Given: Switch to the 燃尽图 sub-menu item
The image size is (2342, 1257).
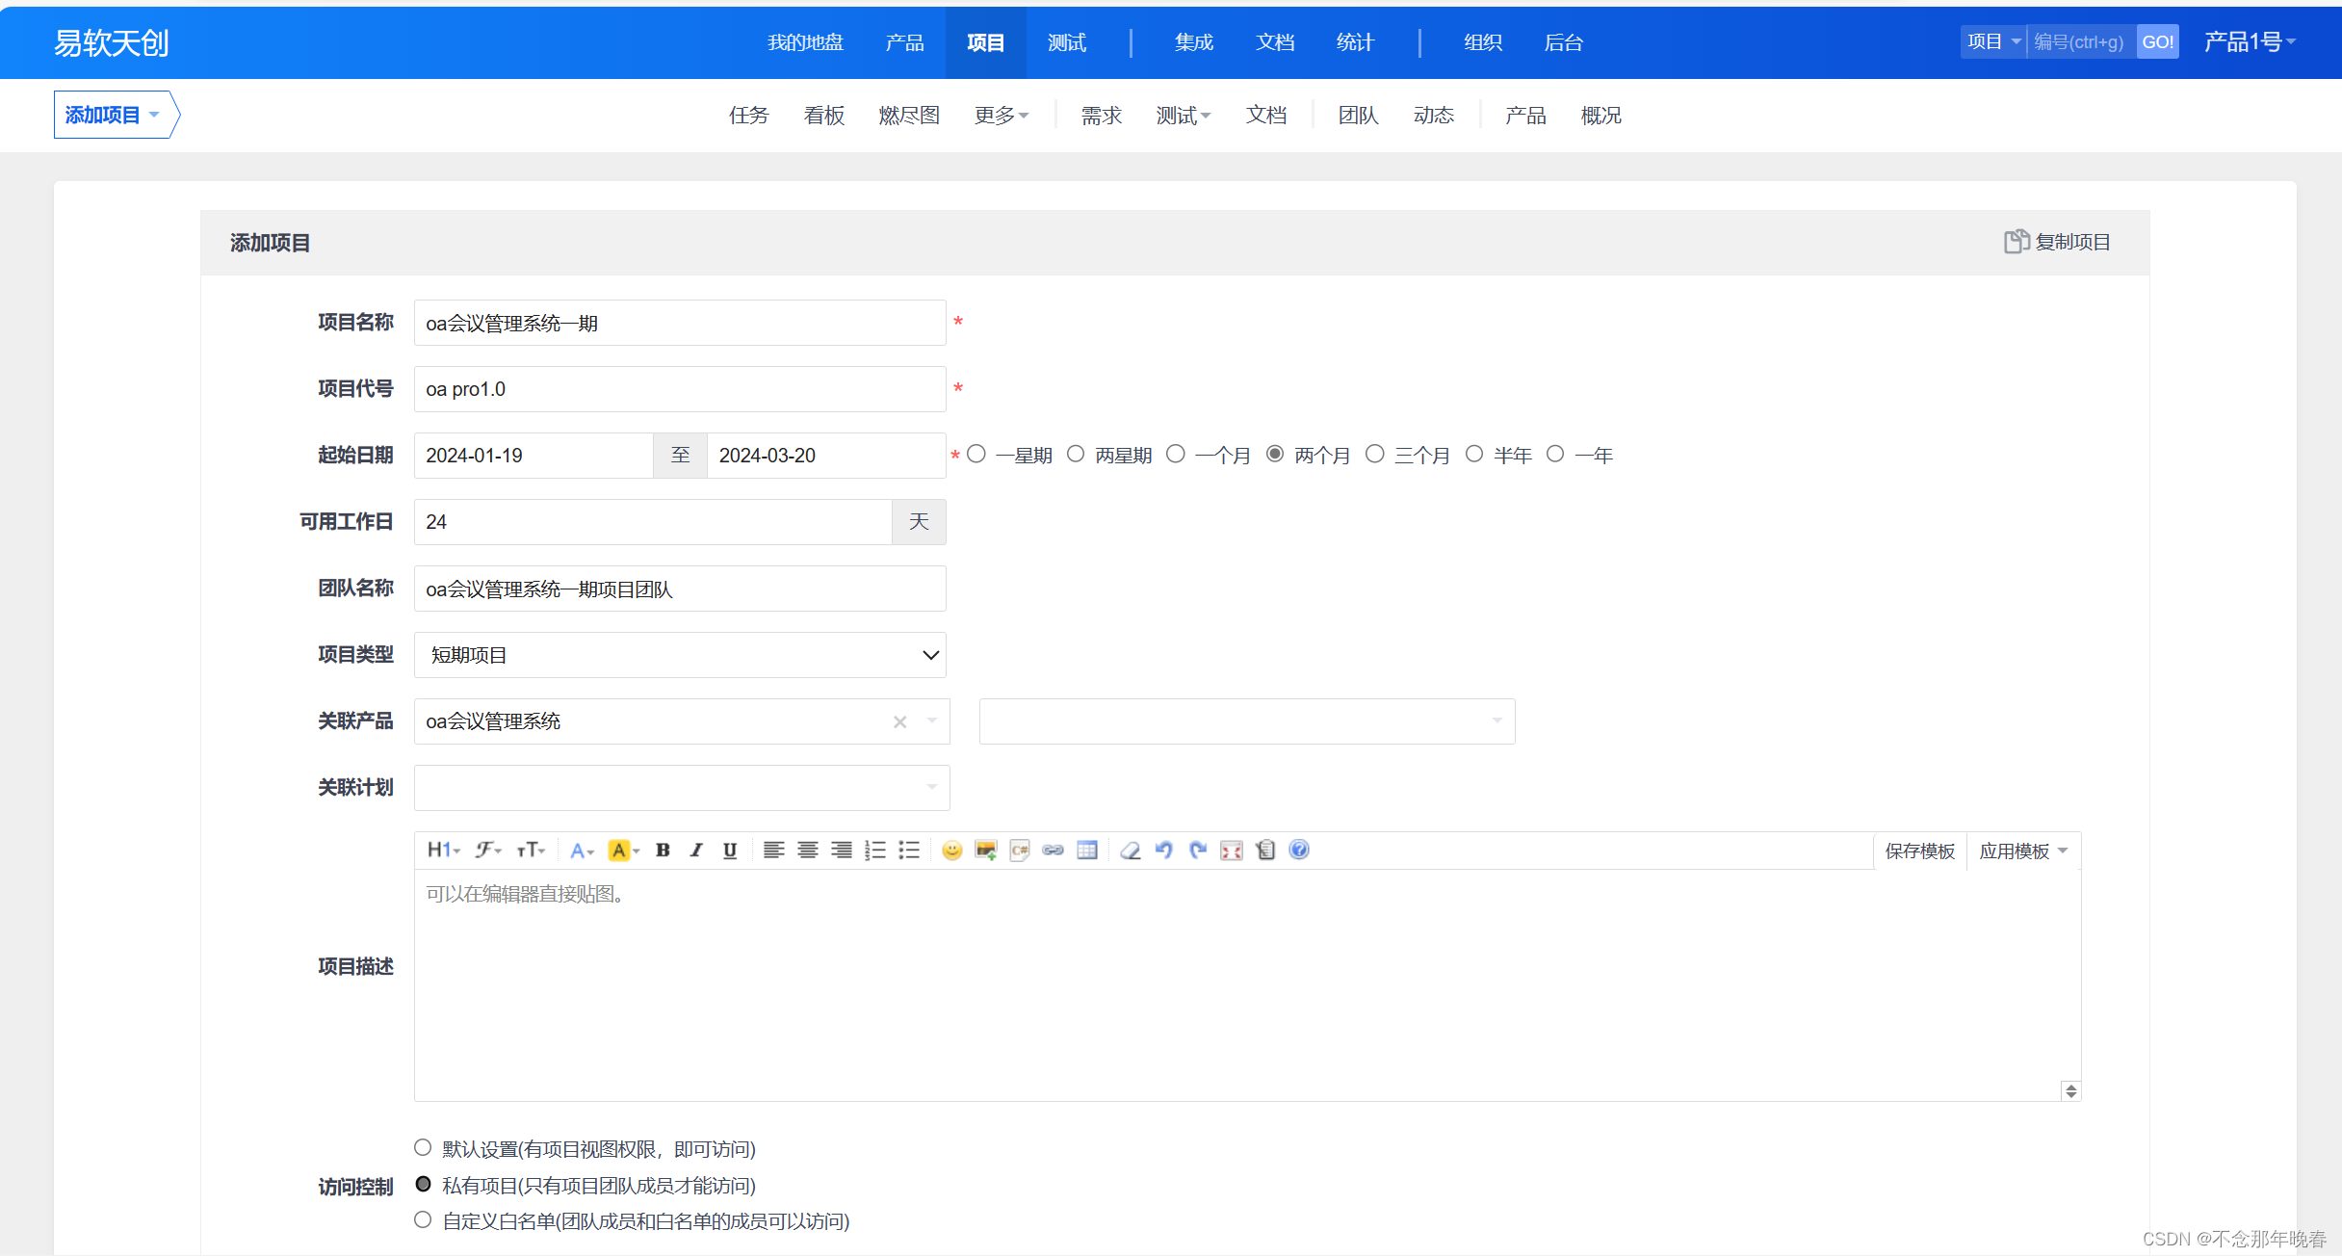Looking at the screenshot, I should [x=908, y=116].
